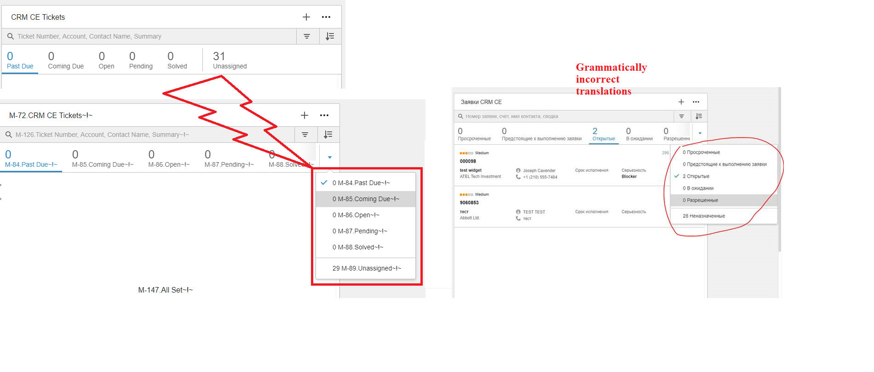Focus the Ticket Number, Account search field
Screen dimensions: 874x372
pos(149,36)
